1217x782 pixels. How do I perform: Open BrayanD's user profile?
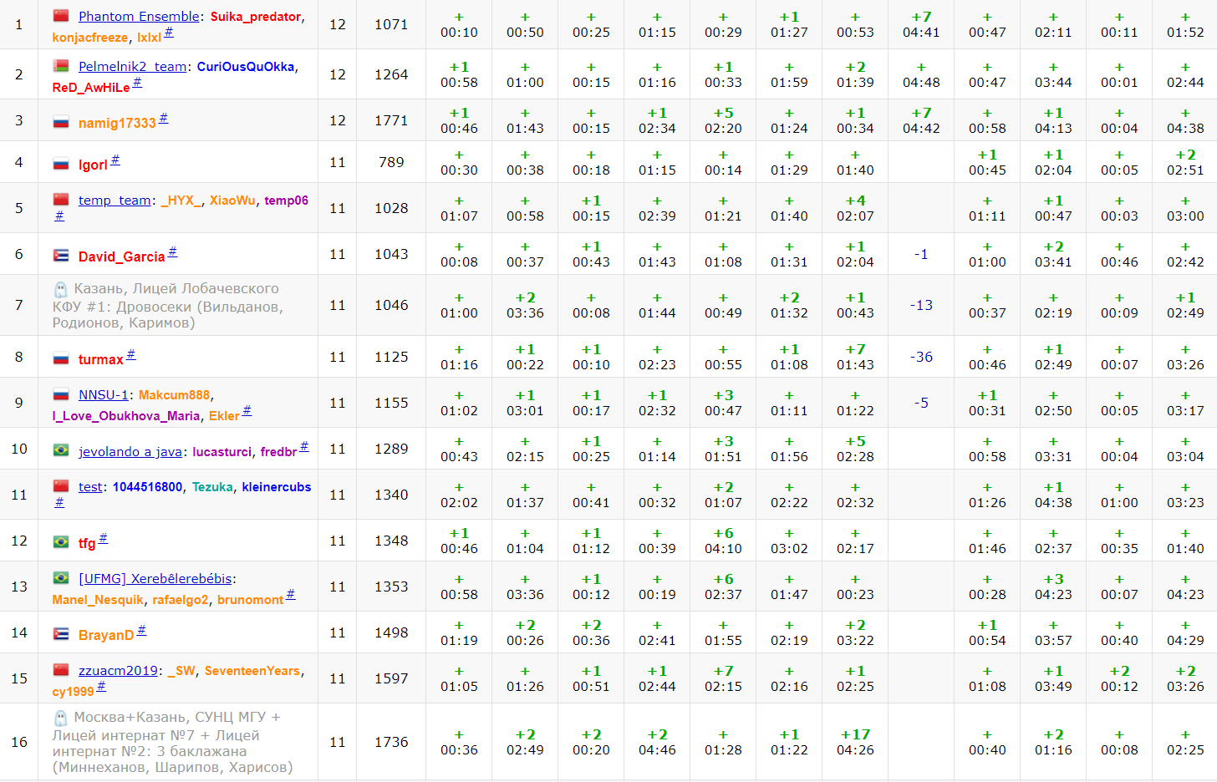click(105, 635)
